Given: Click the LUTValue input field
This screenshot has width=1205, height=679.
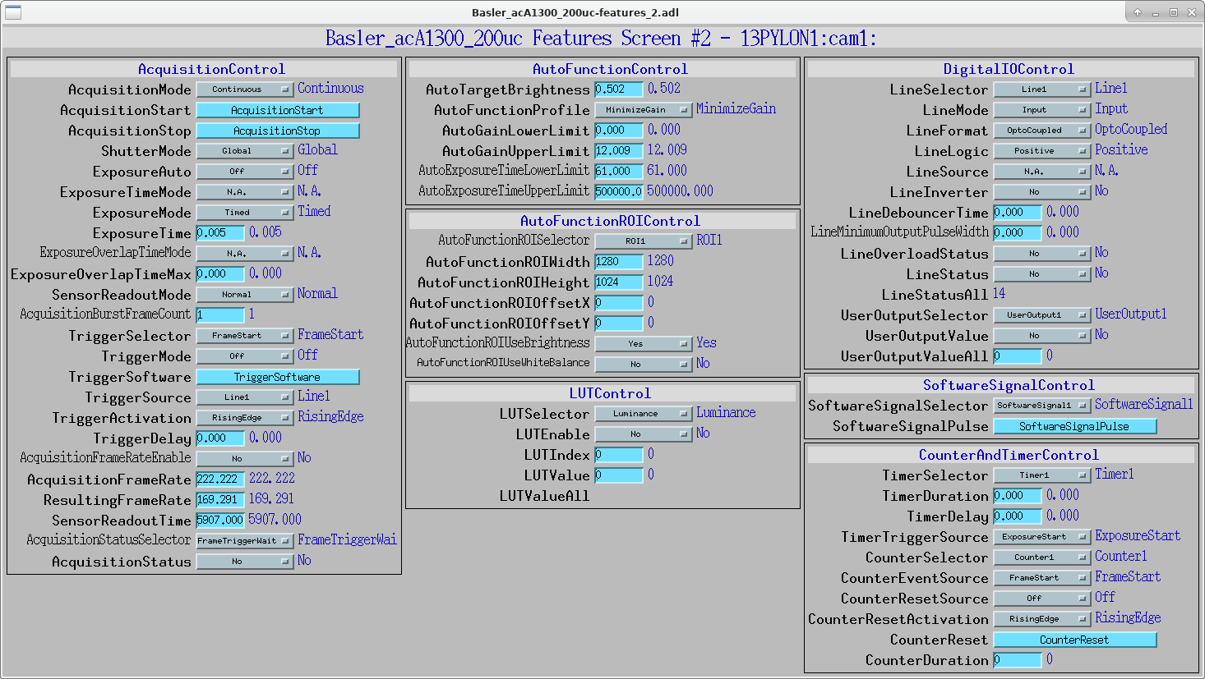Looking at the screenshot, I should point(619,475).
